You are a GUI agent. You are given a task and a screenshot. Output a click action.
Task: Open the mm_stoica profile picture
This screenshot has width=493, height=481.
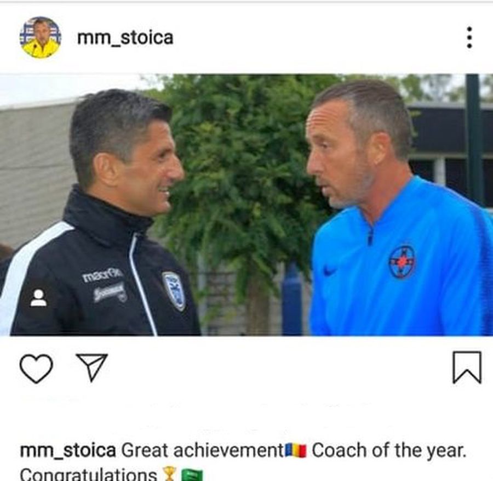[x=40, y=37]
